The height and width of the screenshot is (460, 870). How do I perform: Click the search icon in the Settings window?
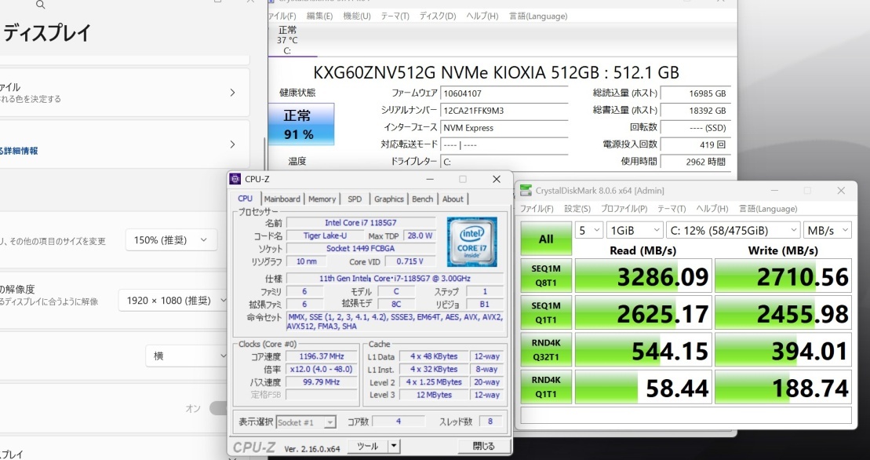pos(40,5)
